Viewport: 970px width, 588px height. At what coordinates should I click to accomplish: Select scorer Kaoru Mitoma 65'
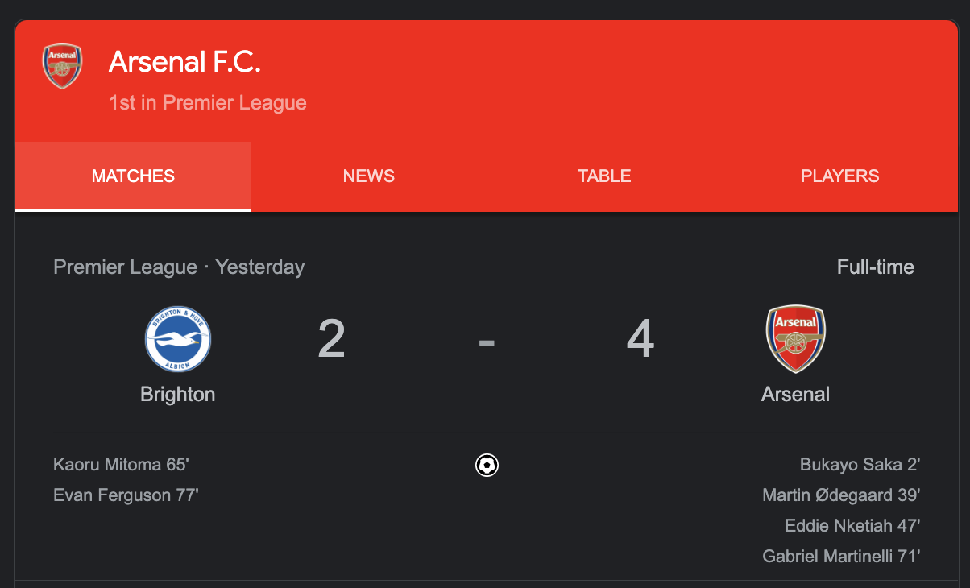click(x=121, y=465)
